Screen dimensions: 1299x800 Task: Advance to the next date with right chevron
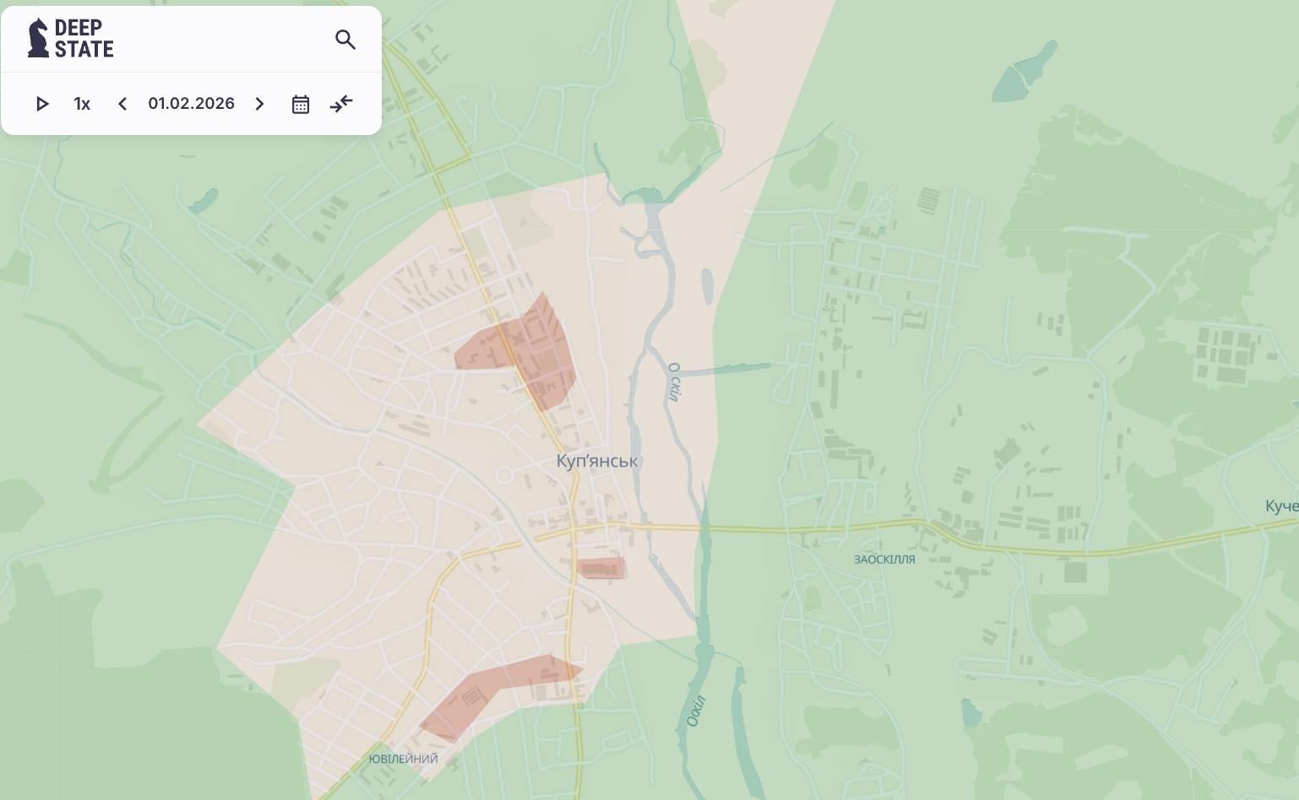(x=259, y=104)
